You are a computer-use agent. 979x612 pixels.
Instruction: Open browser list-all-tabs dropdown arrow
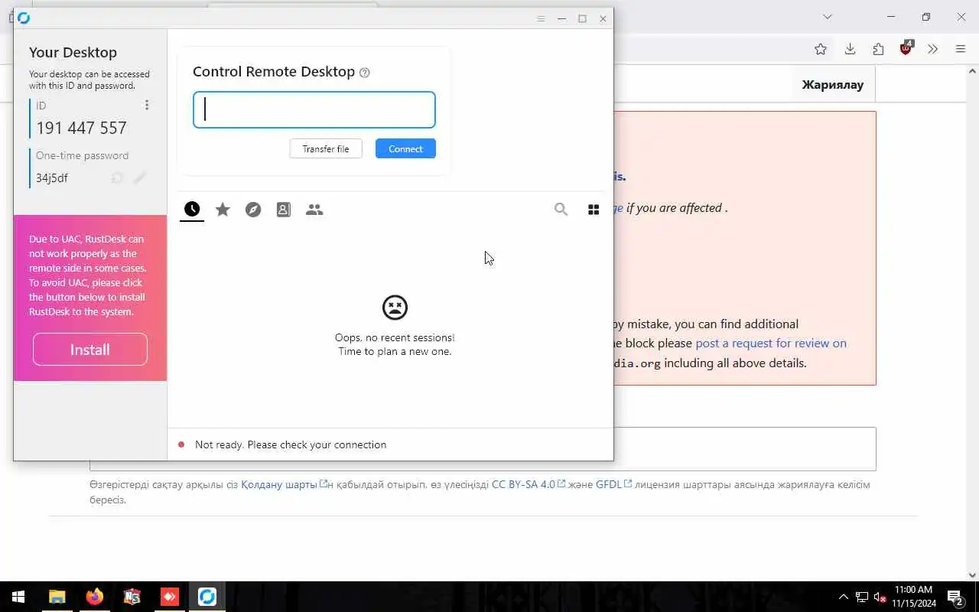click(827, 17)
